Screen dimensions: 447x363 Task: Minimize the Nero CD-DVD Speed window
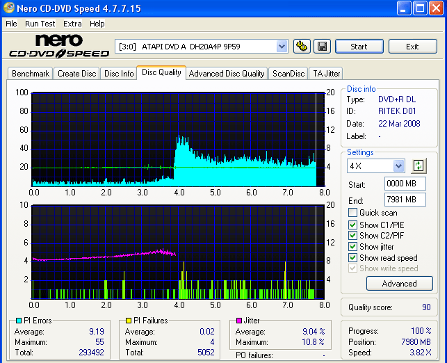(404, 8)
